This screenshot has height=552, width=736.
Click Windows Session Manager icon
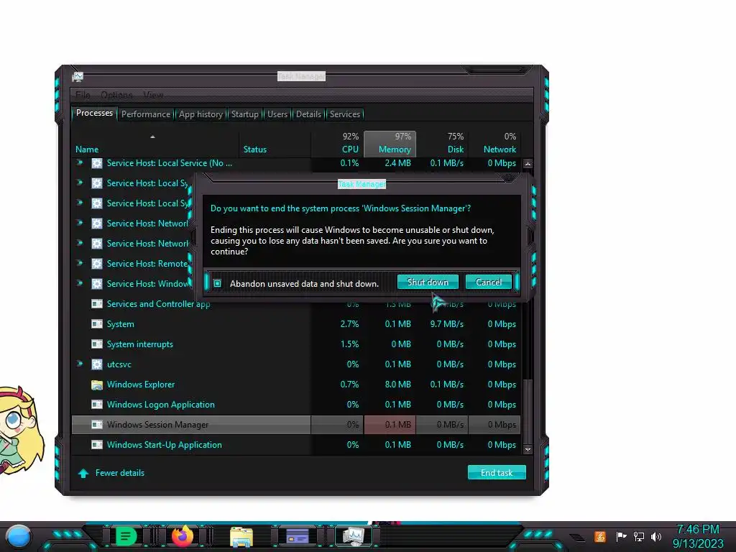[x=97, y=424]
